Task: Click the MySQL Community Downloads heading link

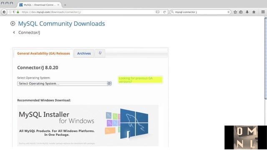Action: tap(61, 24)
